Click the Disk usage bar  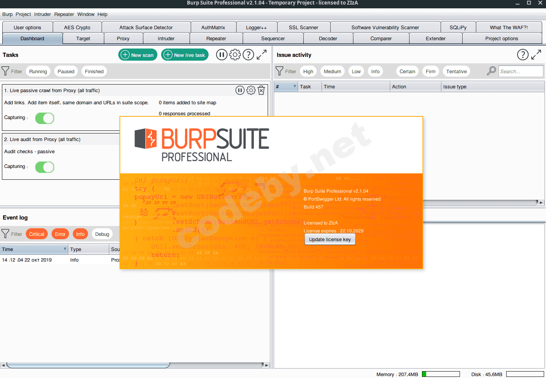click(525, 374)
